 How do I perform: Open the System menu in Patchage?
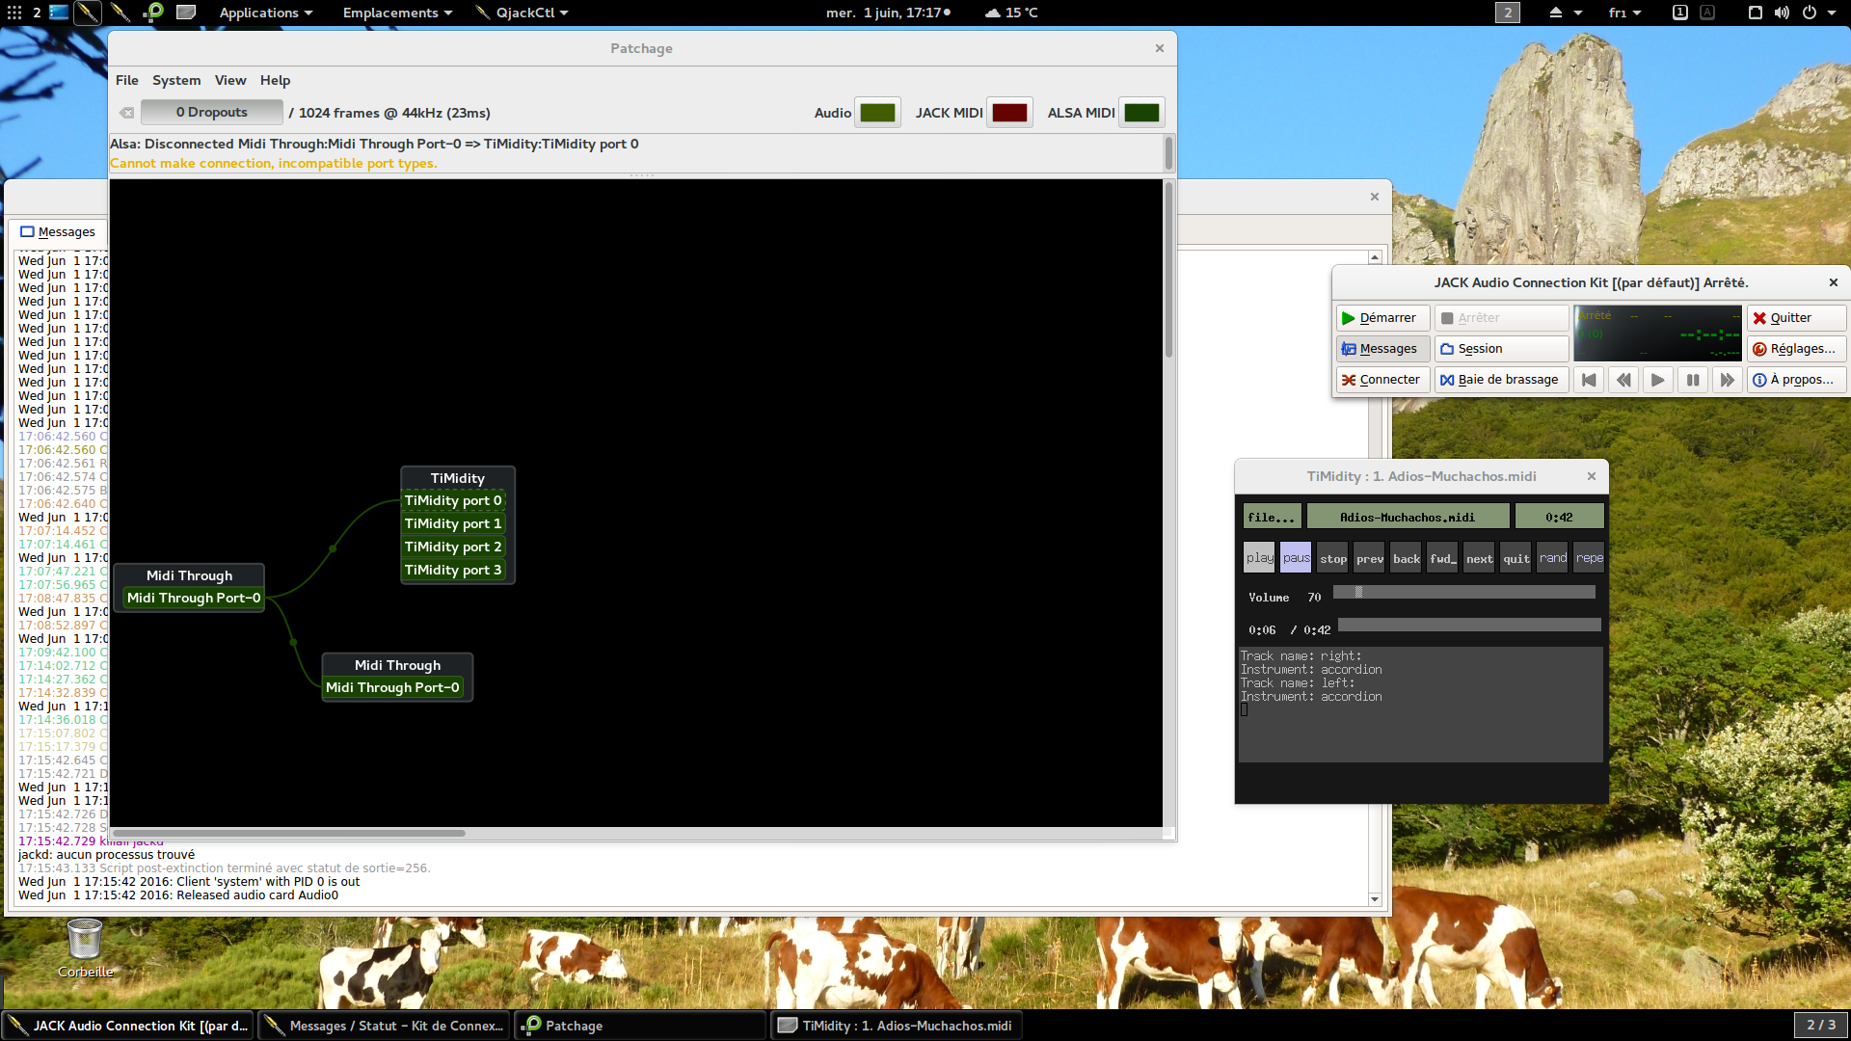click(x=176, y=80)
